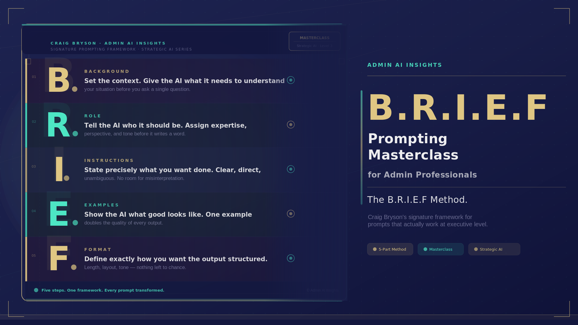The image size is (578, 325).
Task: Click 'Define exactly how you want the output' text
Action: point(176,259)
